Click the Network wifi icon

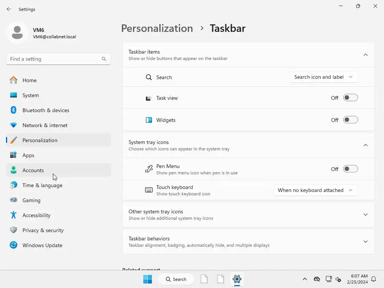(x=13, y=125)
